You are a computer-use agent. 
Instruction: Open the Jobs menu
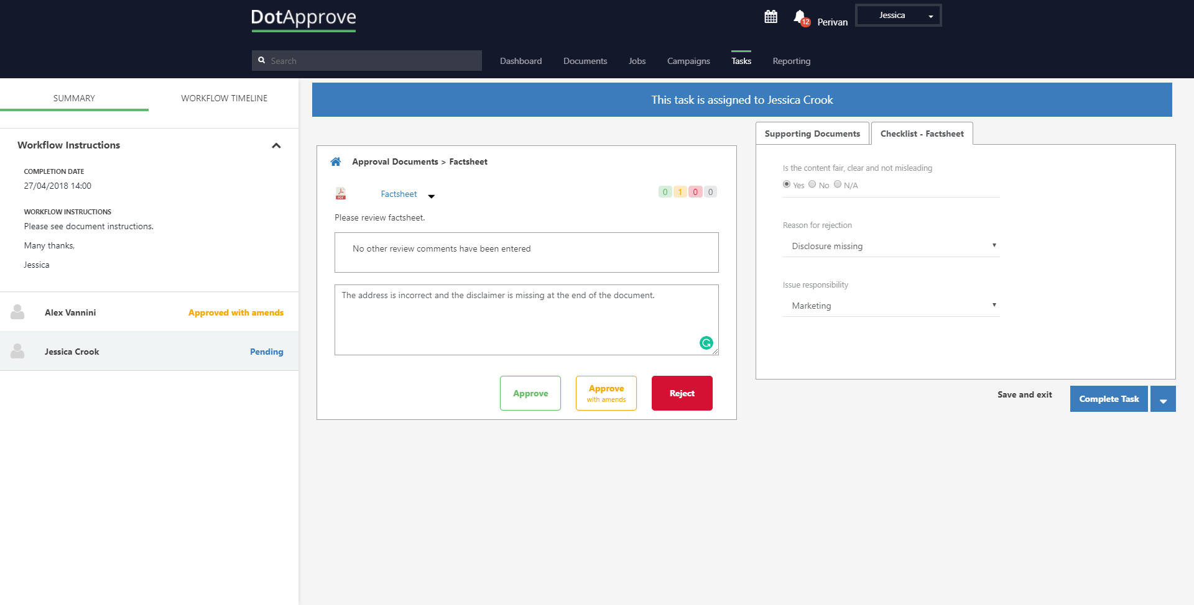click(x=637, y=61)
